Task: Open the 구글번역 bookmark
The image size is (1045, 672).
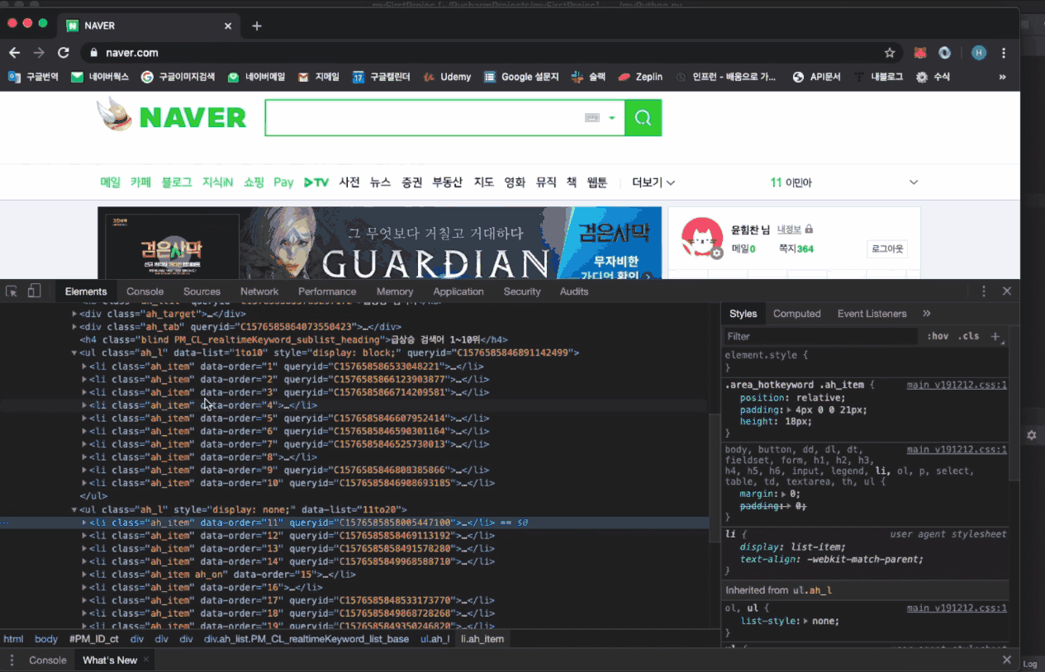Action: (33, 77)
